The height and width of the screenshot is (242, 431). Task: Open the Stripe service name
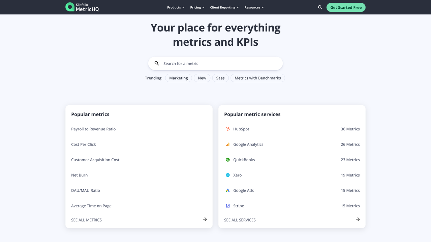tap(239, 206)
